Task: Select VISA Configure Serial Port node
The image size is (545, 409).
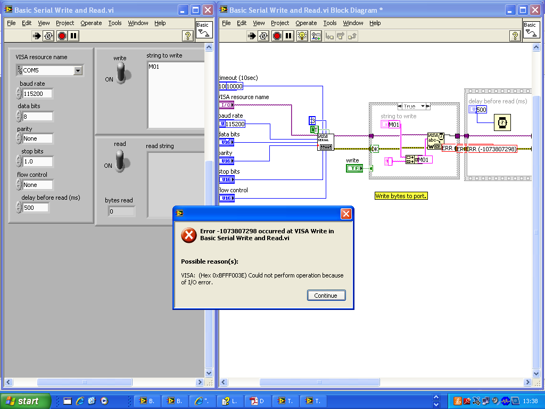Action: [326, 142]
